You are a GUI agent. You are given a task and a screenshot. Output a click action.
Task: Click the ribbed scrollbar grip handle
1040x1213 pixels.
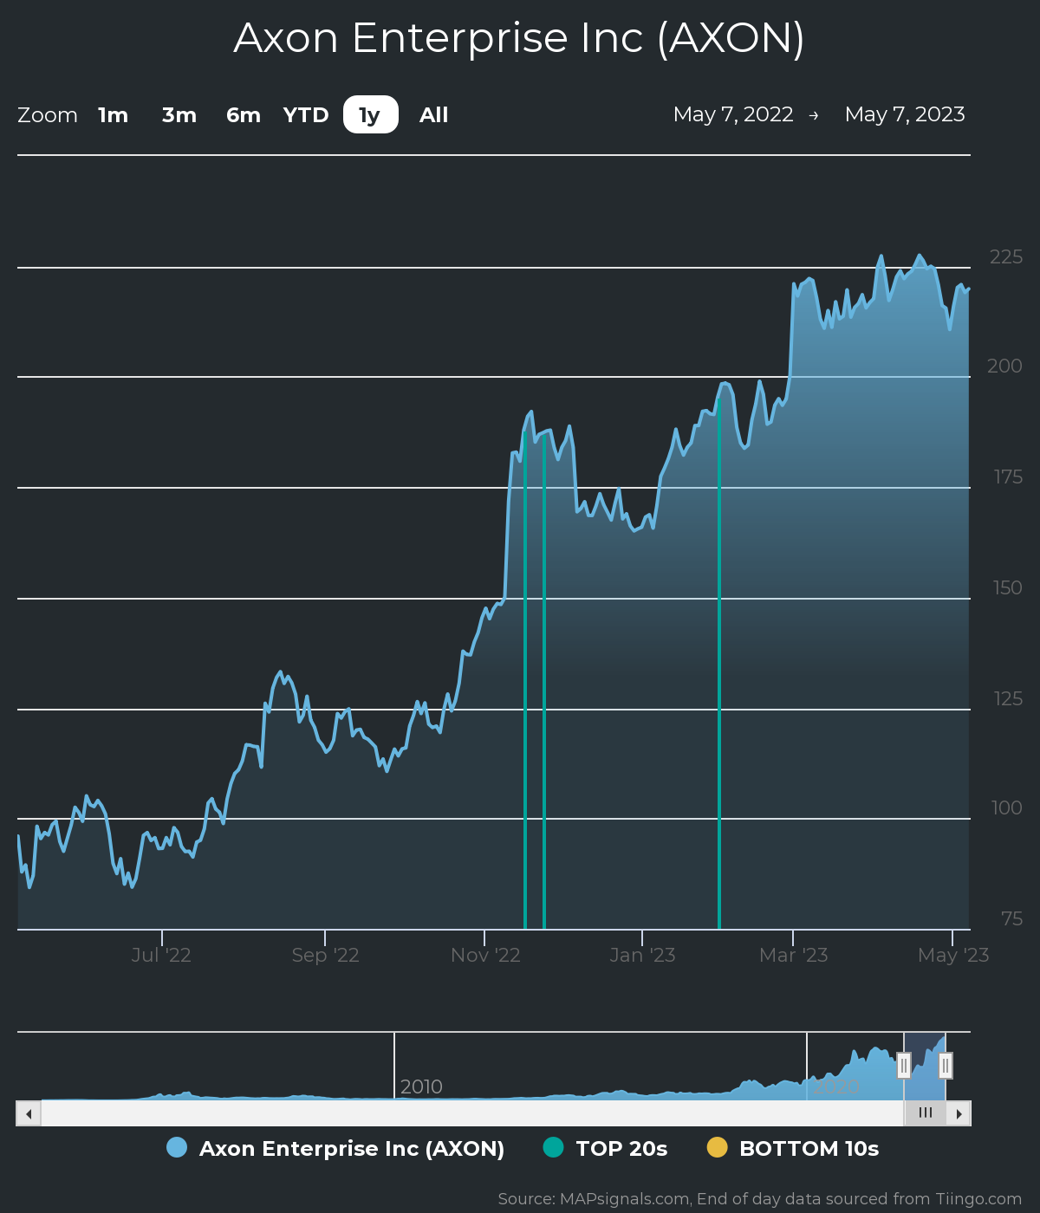(926, 1112)
